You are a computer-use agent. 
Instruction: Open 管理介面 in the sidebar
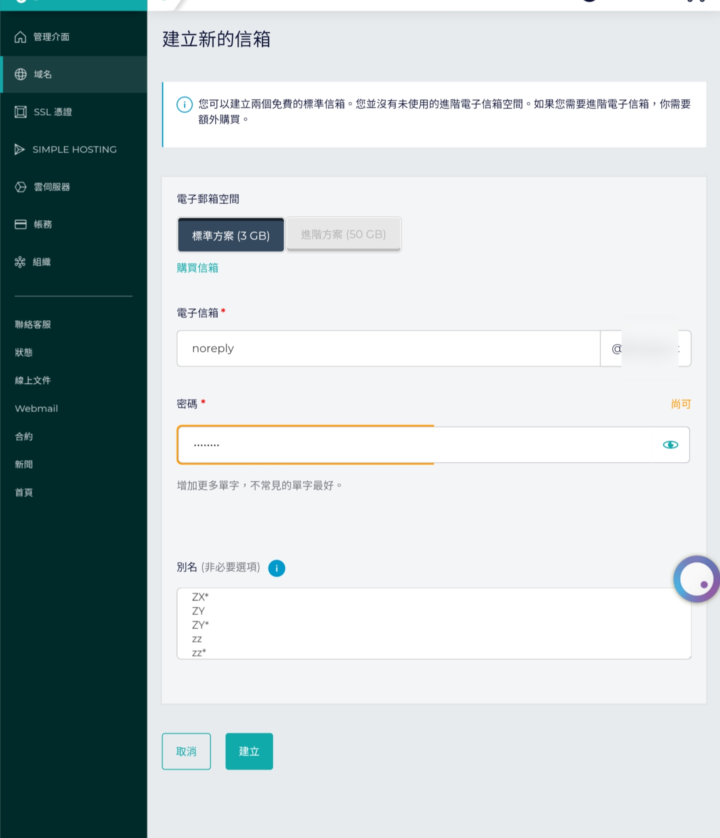point(73,37)
